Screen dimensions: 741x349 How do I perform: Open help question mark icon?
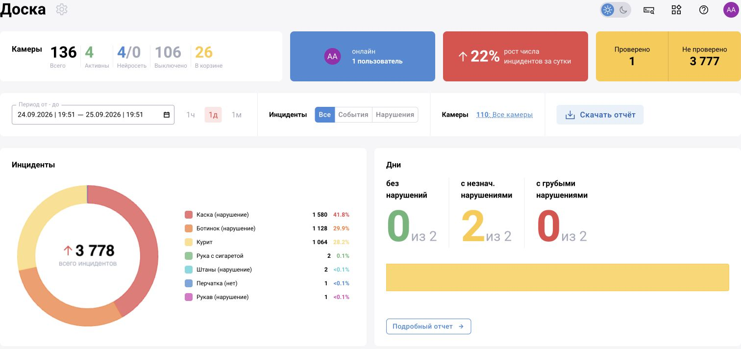point(704,10)
